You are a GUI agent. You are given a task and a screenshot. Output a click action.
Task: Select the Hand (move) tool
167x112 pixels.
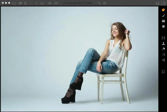[163, 10]
